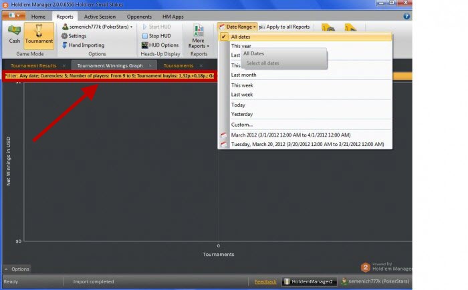
Task: Click the second yellow filter icon in ribbon
Action: 350,28
